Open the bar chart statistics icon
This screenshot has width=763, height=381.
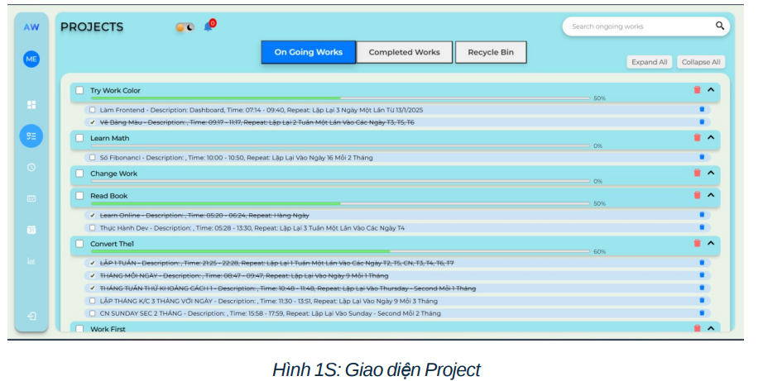[x=31, y=262]
